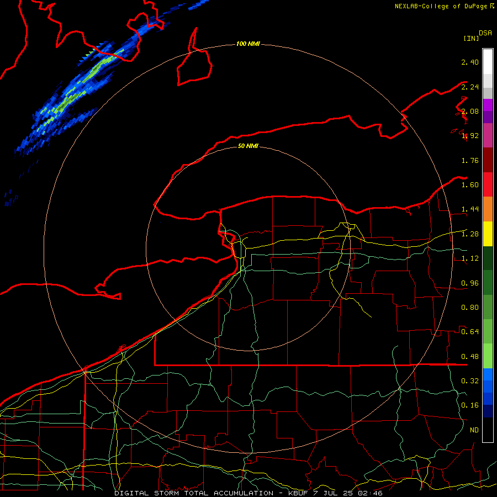
Task: Click the ND legend label
Action: click(474, 430)
